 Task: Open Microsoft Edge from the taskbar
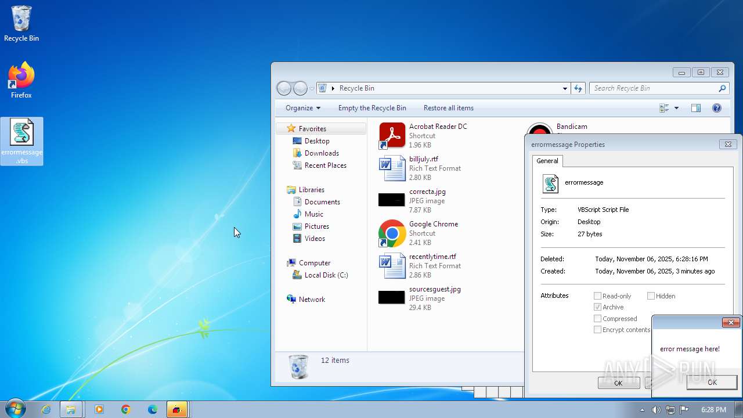click(152, 409)
